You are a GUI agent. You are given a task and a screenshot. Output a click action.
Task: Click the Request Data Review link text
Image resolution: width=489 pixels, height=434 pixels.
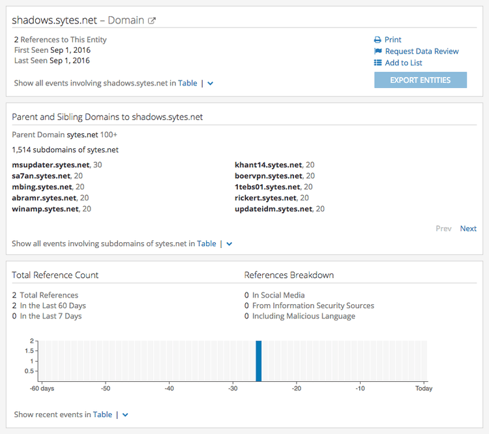422,52
